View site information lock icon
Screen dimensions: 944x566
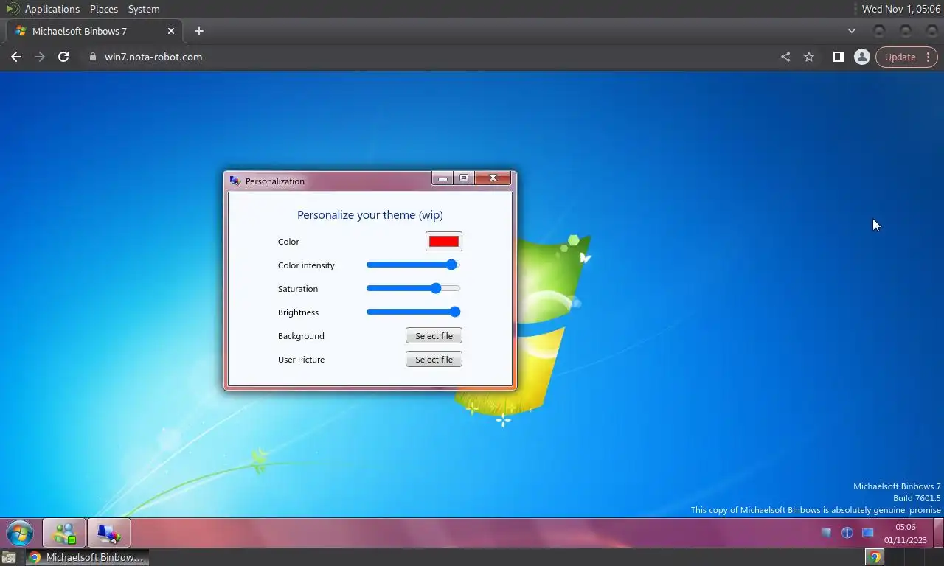(92, 57)
